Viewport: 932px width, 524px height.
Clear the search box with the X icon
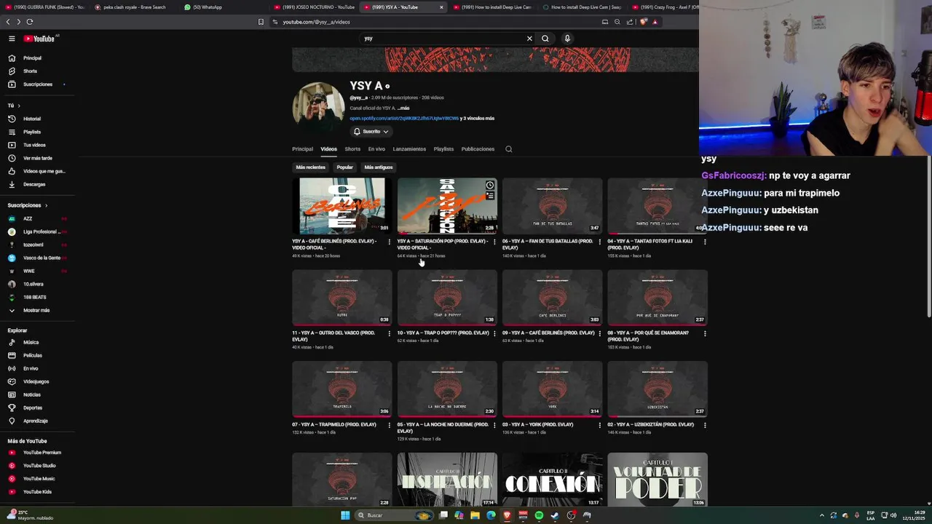pos(529,39)
